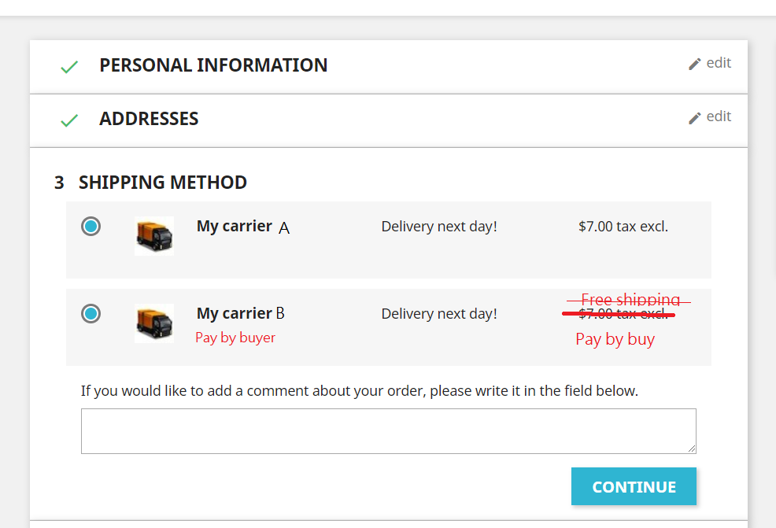Click the resize handle of comment box
776x528 pixels.
pyautogui.click(x=692, y=449)
